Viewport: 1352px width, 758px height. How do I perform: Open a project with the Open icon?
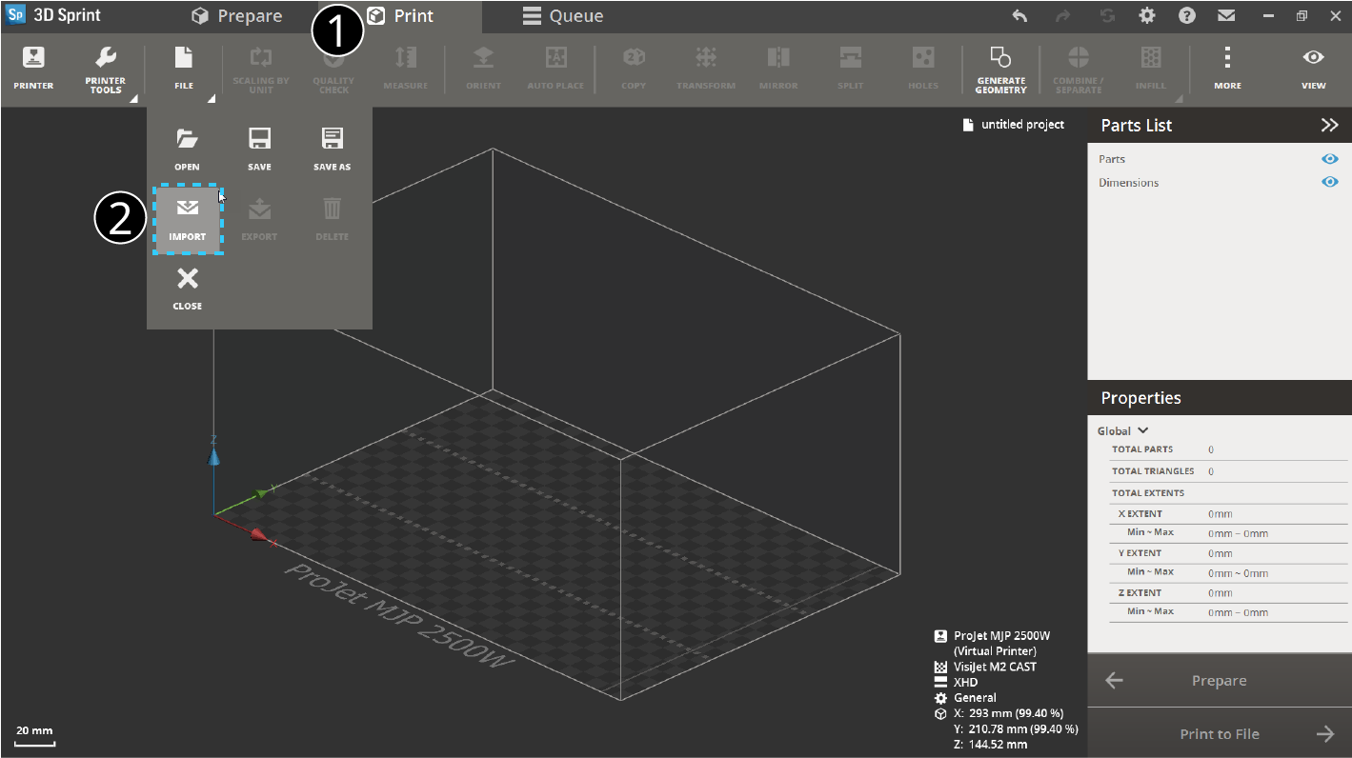(187, 148)
